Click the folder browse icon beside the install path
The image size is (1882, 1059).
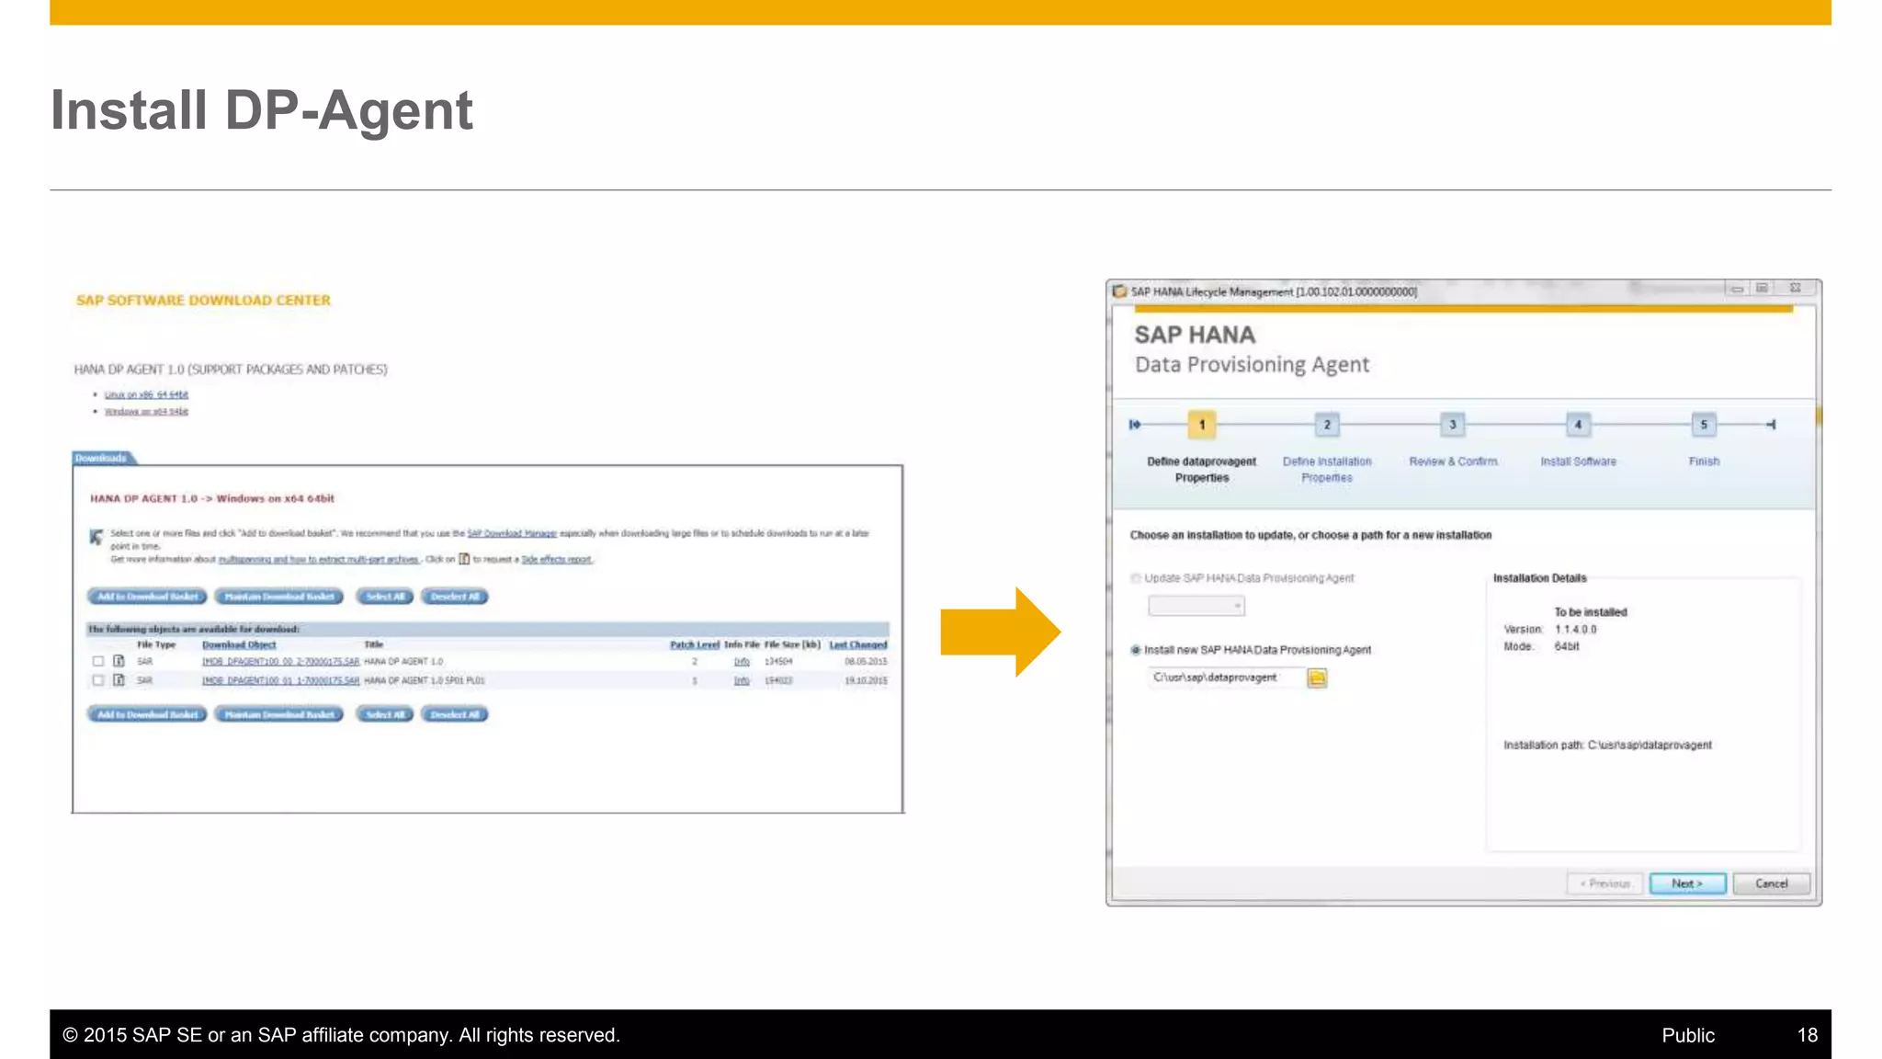coord(1317,678)
